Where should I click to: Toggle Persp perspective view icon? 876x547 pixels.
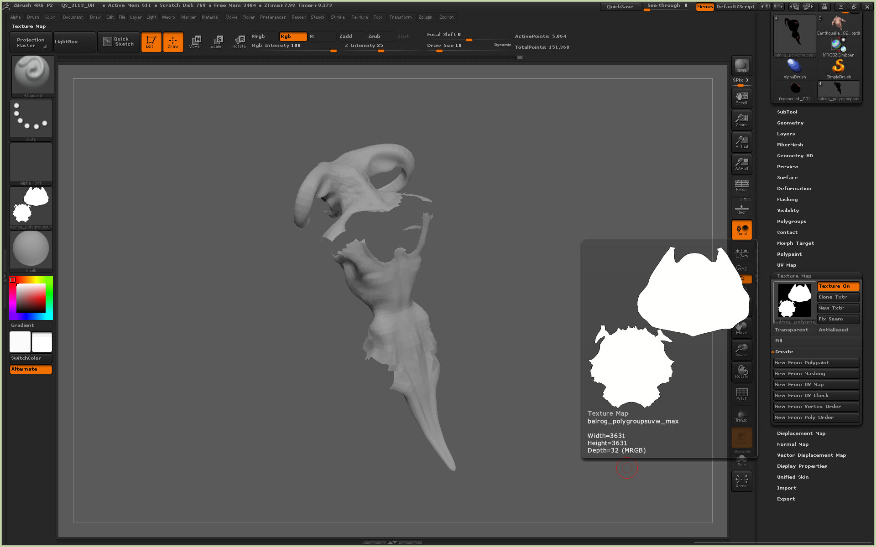[x=741, y=186]
